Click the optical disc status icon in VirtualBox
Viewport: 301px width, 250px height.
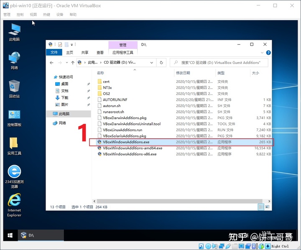click(x=208, y=246)
